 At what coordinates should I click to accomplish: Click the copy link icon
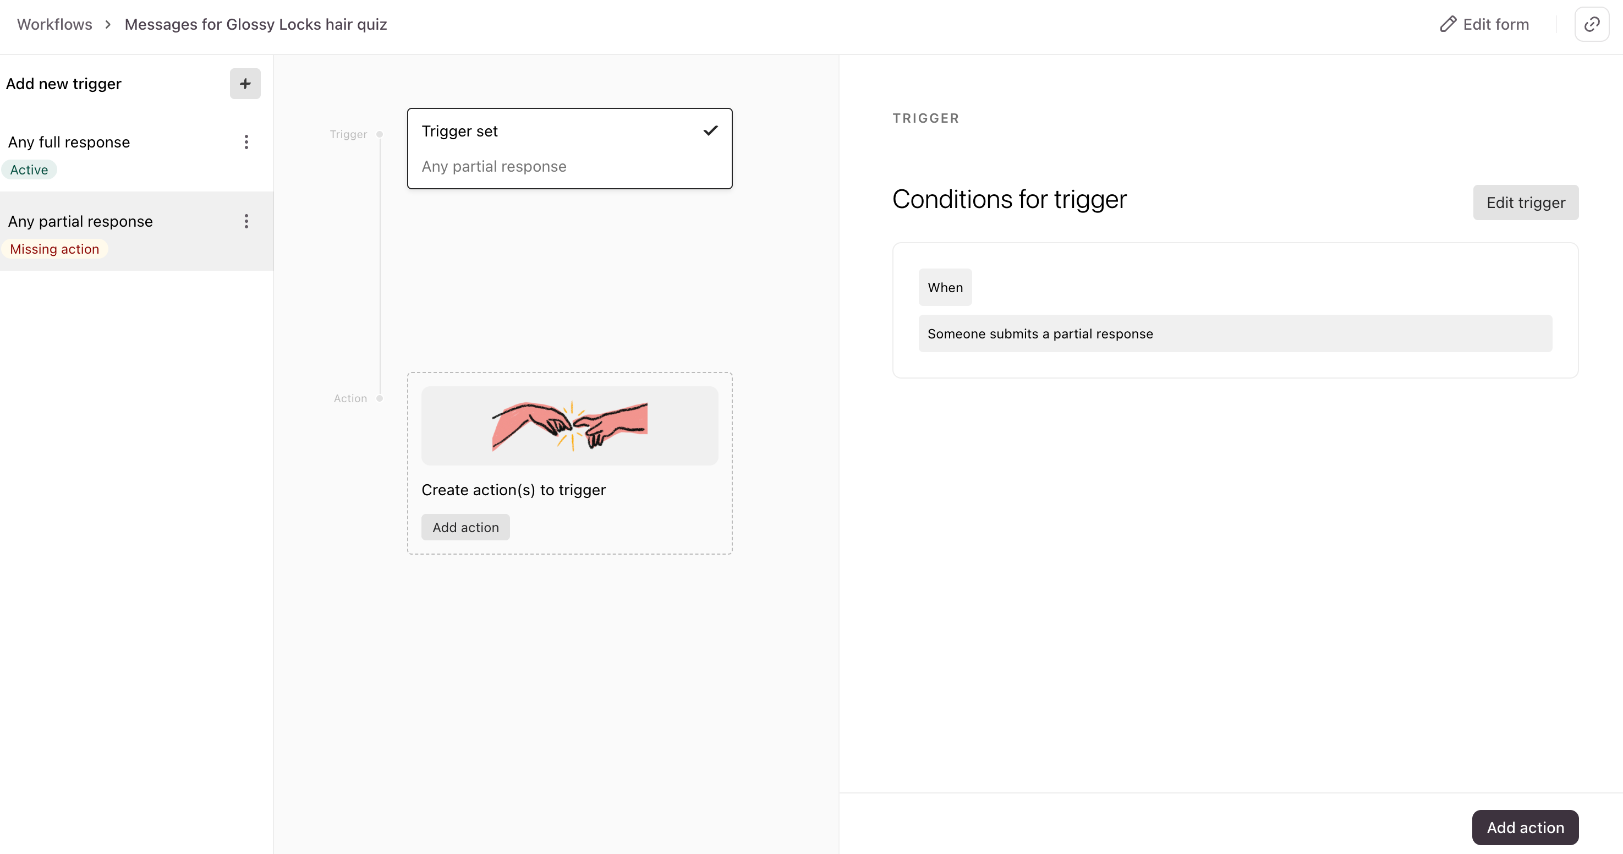point(1592,25)
